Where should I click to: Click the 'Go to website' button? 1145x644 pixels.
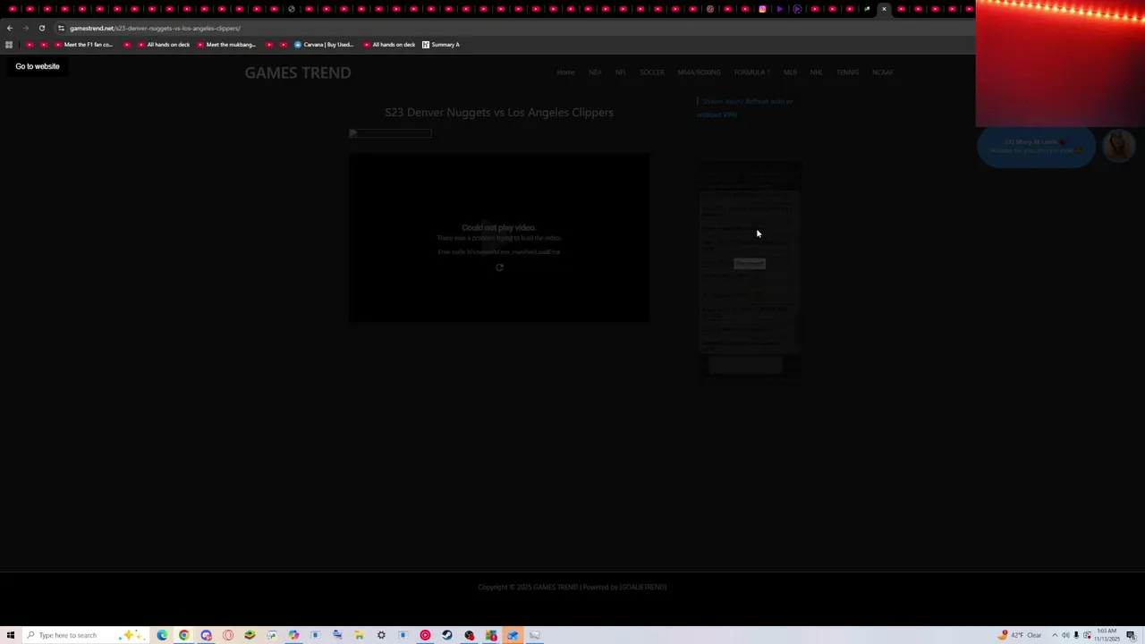click(x=38, y=66)
